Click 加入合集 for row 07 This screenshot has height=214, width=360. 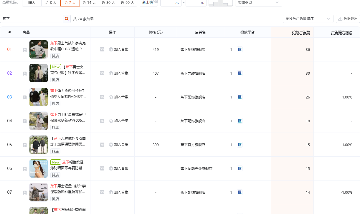click(118, 192)
